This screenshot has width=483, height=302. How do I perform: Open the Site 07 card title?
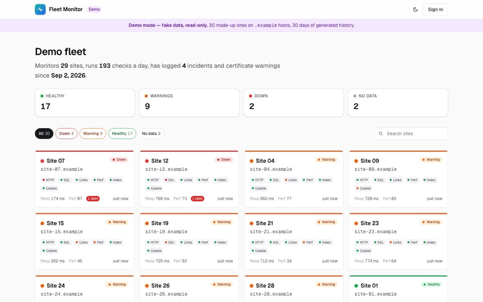pos(56,161)
